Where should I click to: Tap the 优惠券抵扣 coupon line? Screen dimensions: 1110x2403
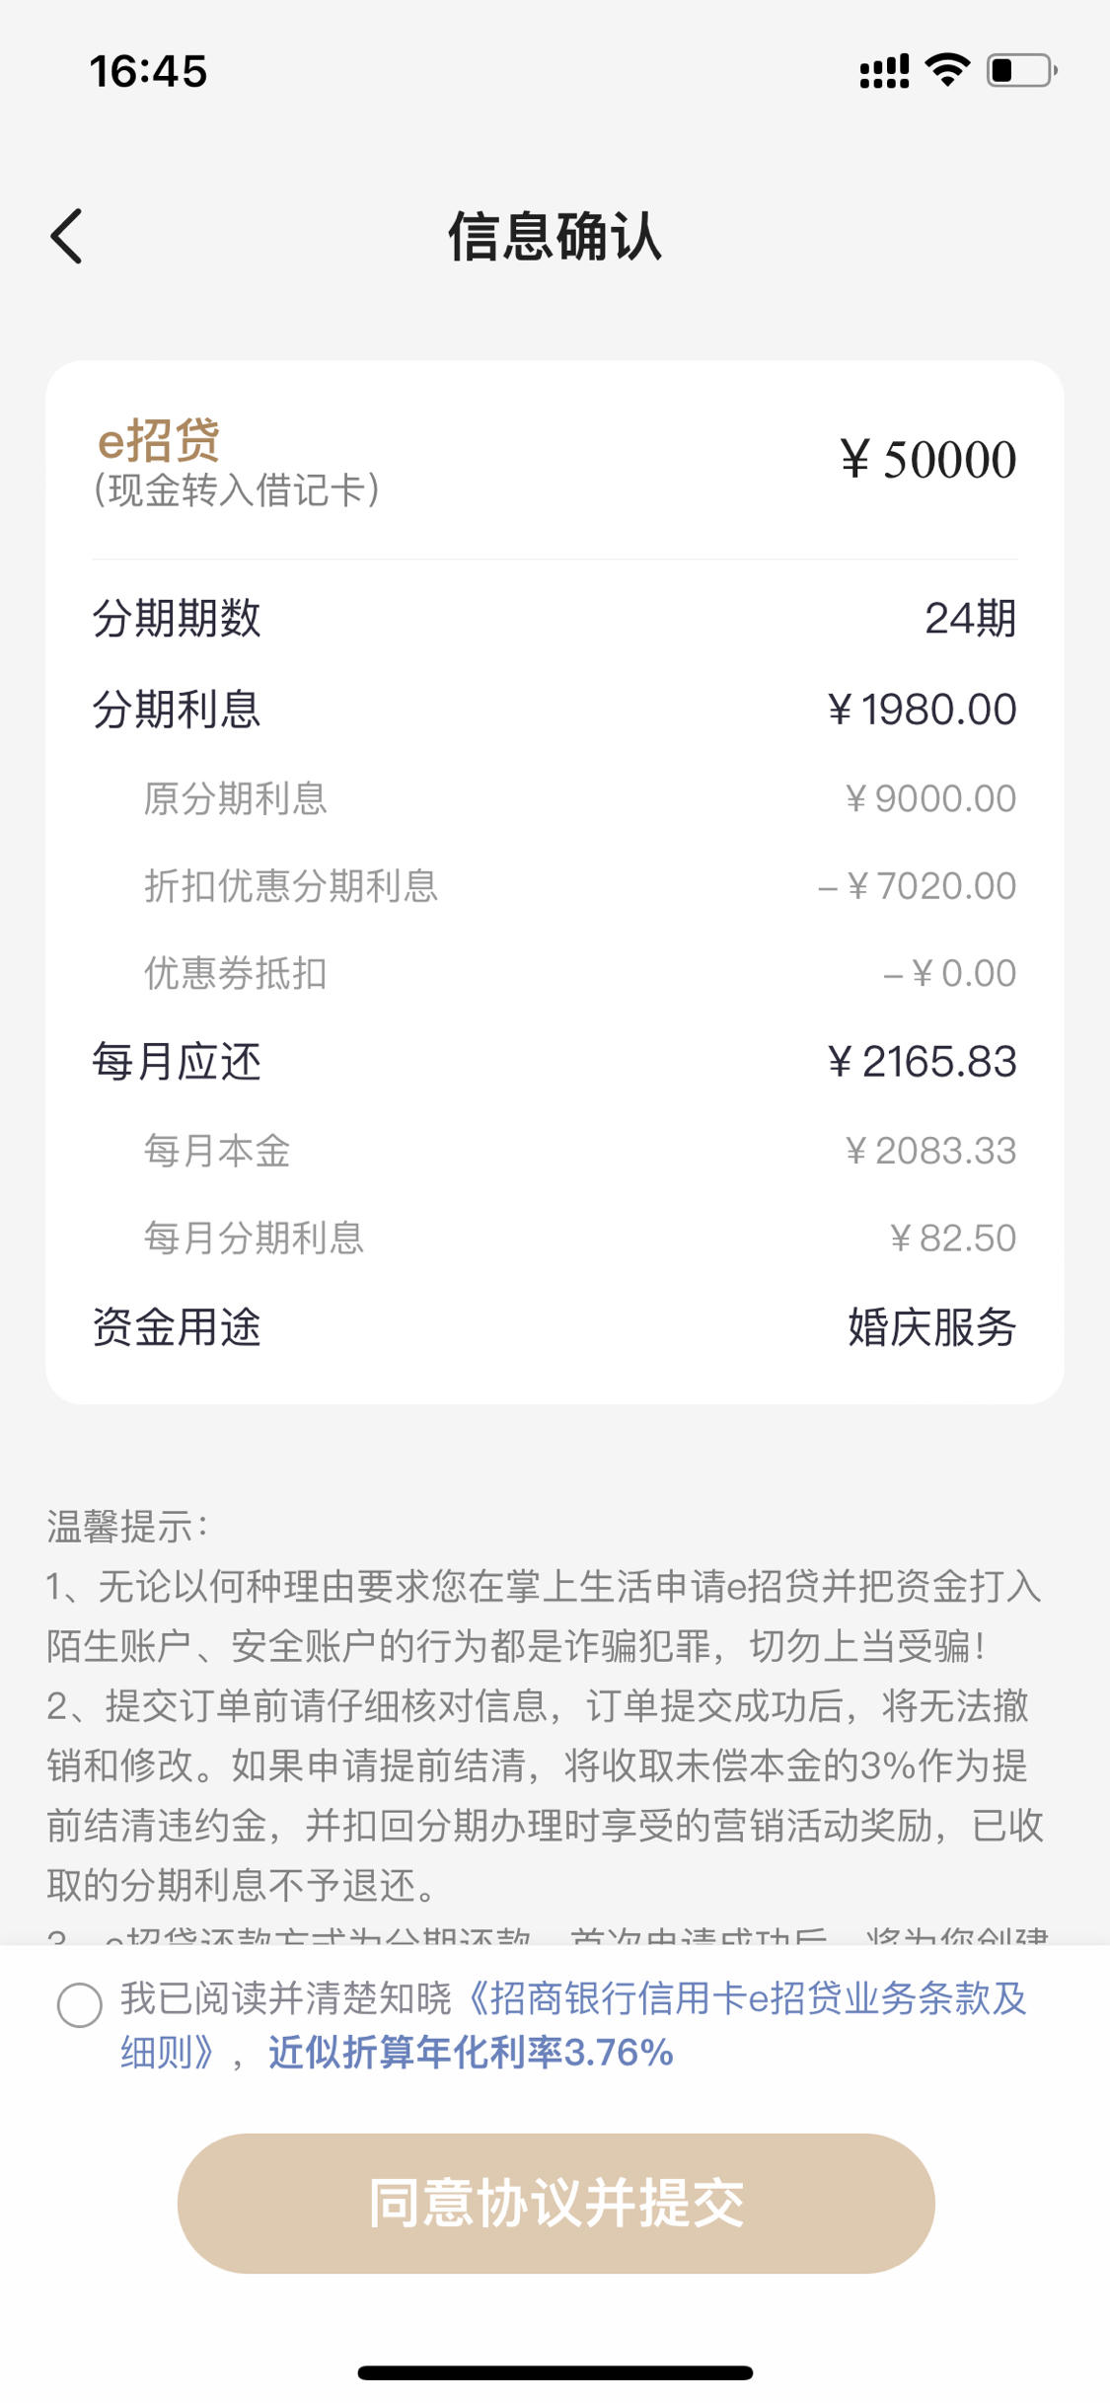point(580,973)
